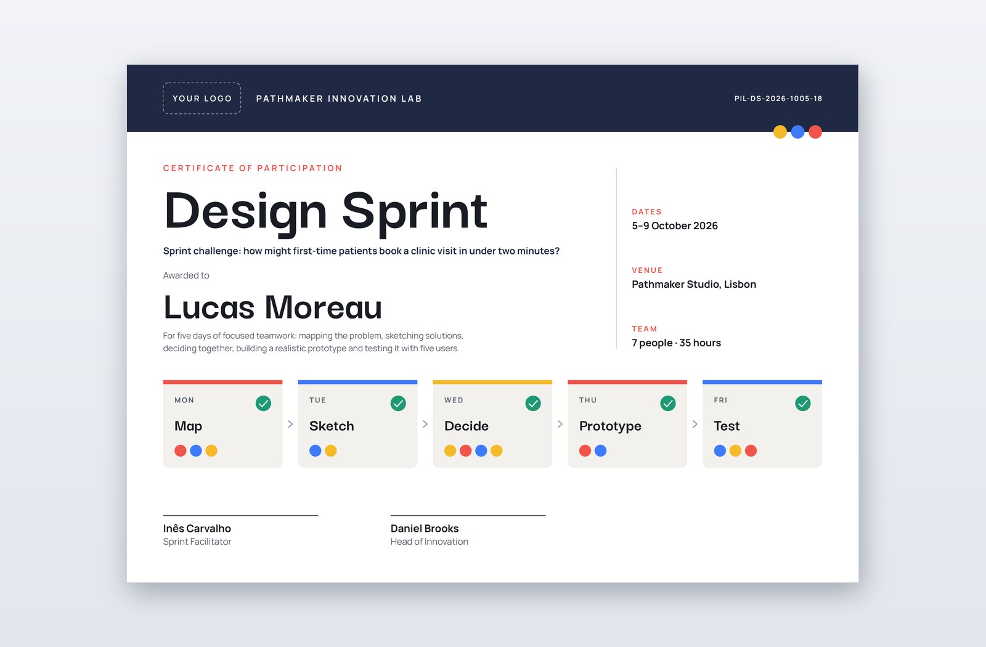
Task: Click the yellow dot under the header bar
Action: click(x=780, y=132)
